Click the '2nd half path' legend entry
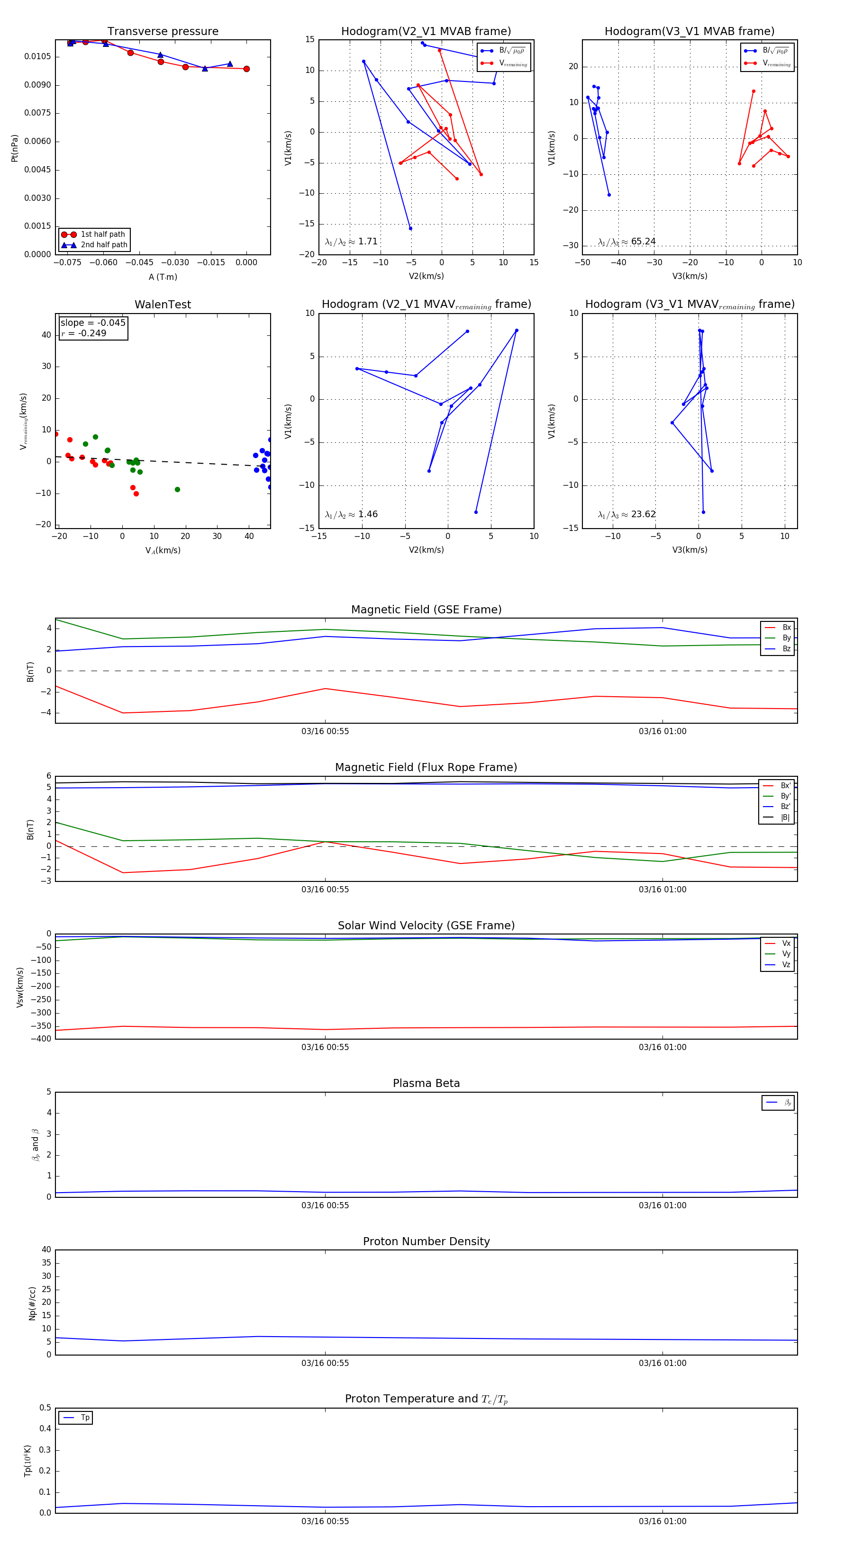Viewport: 853px width, 1563px height. (x=94, y=245)
